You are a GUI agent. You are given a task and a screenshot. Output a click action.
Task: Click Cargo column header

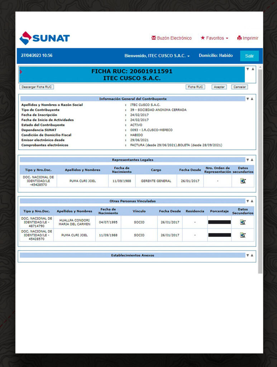156,170
